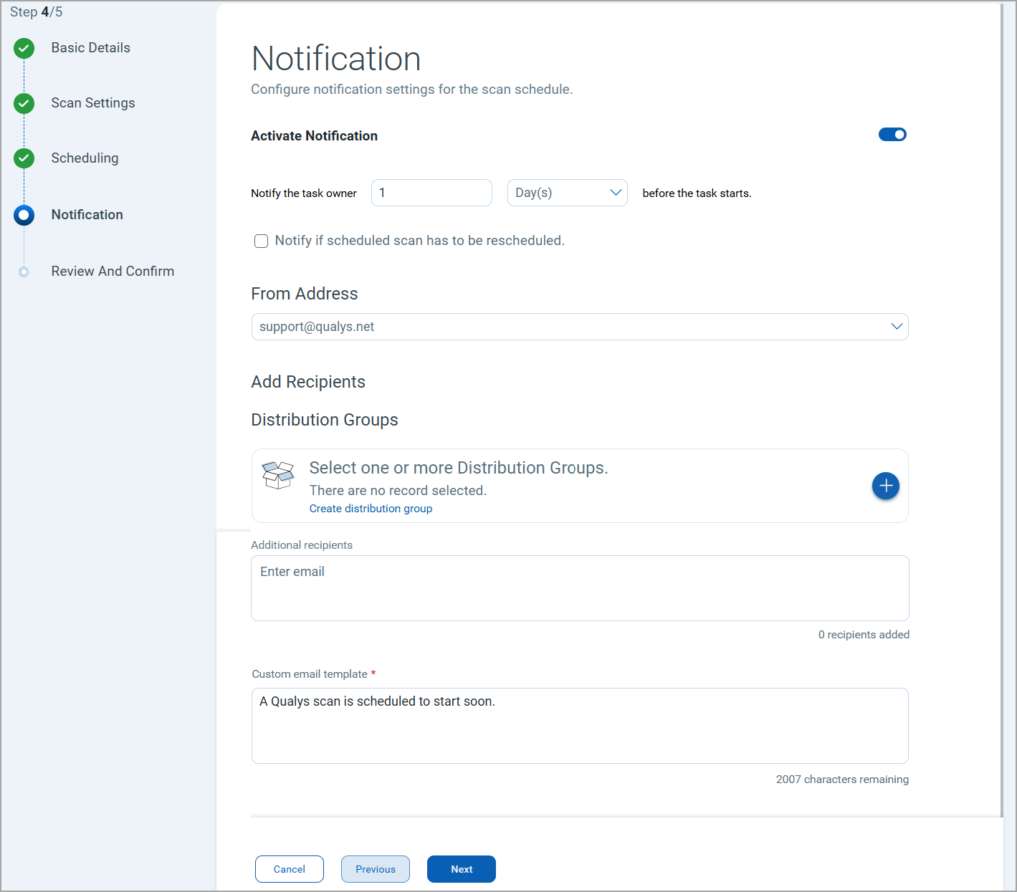This screenshot has width=1017, height=892.
Task: Expand the From Address dropdown
Action: click(x=896, y=326)
